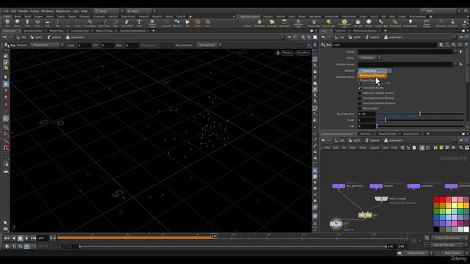Open Add menu in network editor

tap(327, 147)
